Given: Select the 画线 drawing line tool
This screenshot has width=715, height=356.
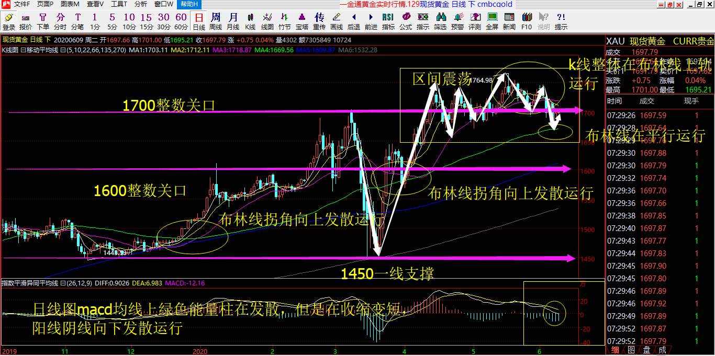Looking at the screenshot, I should coord(337,21).
